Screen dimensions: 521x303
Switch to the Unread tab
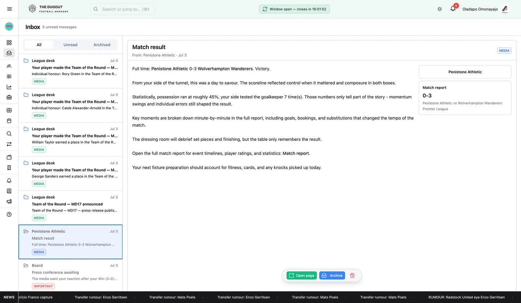[71, 45]
